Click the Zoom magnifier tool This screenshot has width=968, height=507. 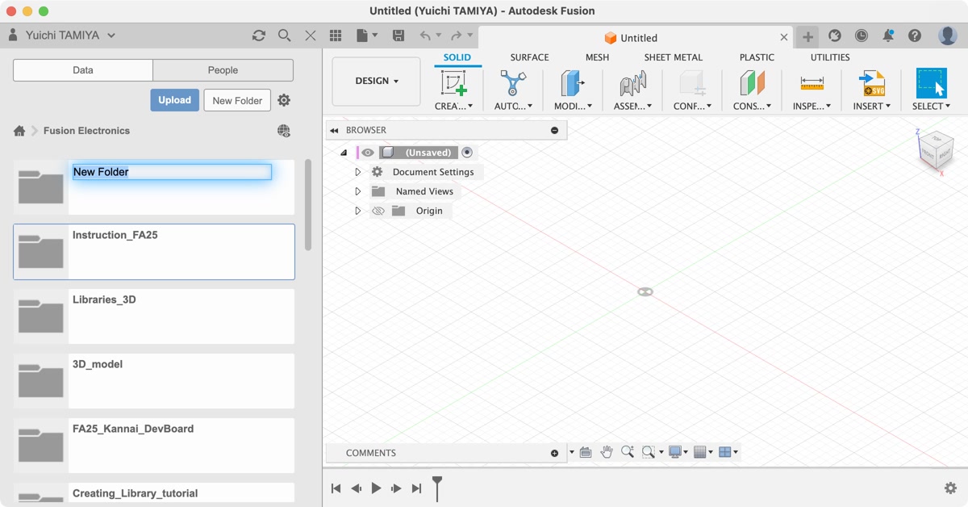627,452
